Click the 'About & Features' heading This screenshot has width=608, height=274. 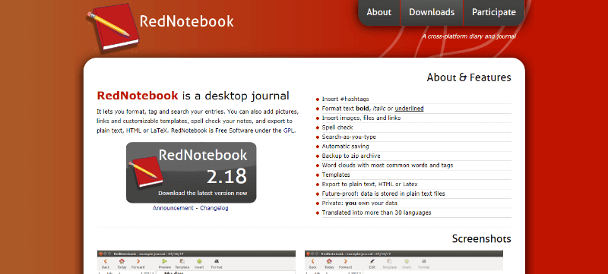[x=469, y=77]
